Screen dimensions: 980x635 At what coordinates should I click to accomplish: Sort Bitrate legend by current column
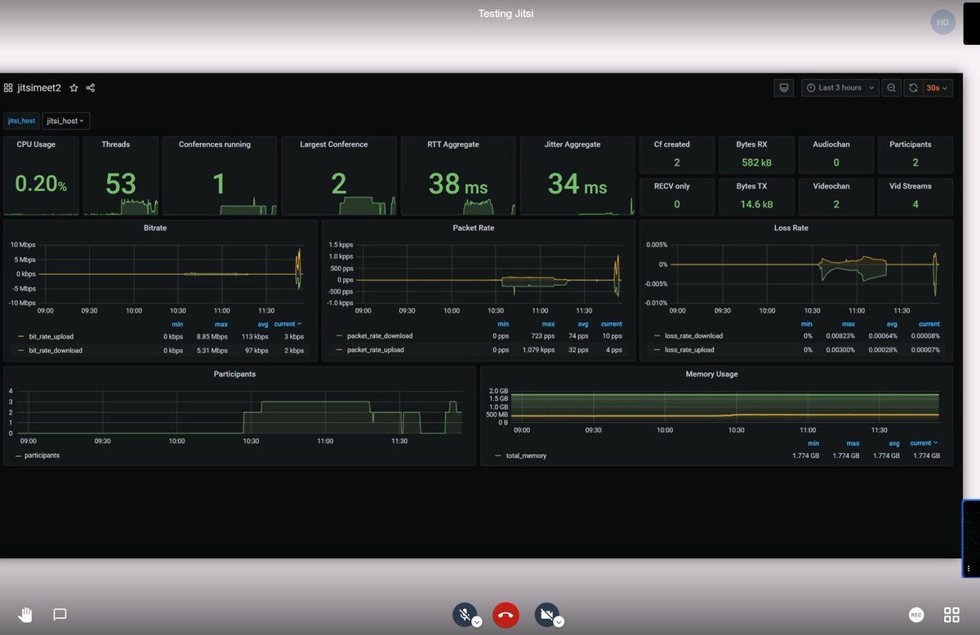(287, 324)
